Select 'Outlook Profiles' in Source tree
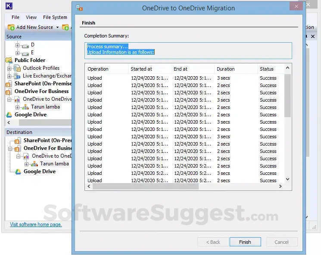The height and width of the screenshot is (255, 321). pyautogui.click(x=41, y=68)
